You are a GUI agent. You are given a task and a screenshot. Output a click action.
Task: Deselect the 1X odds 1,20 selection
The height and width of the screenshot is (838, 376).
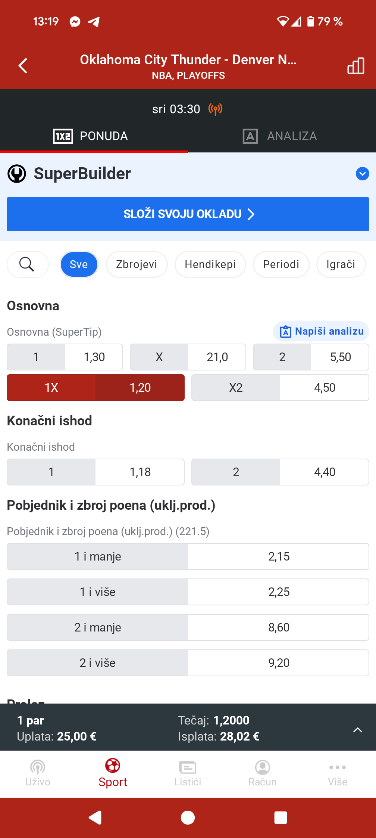95,388
